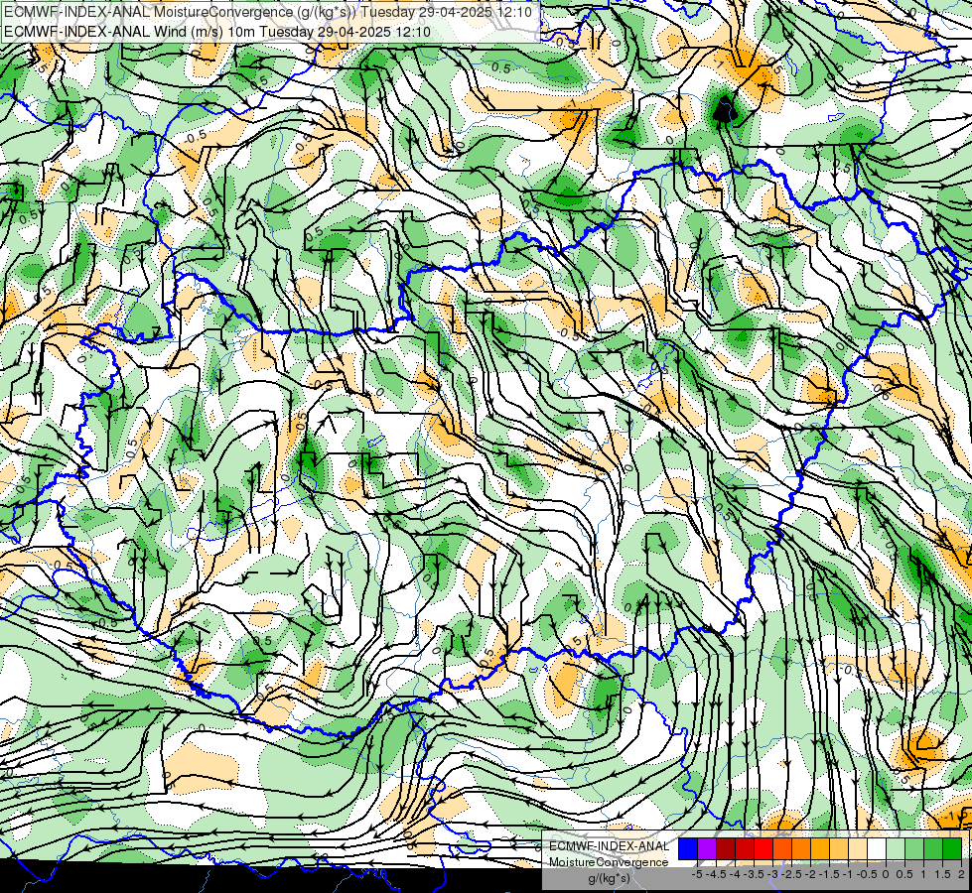Screen dimensions: 972x893
Task: Click the white legend color swatch
Action: pyautogui.click(x=877, y=849)
